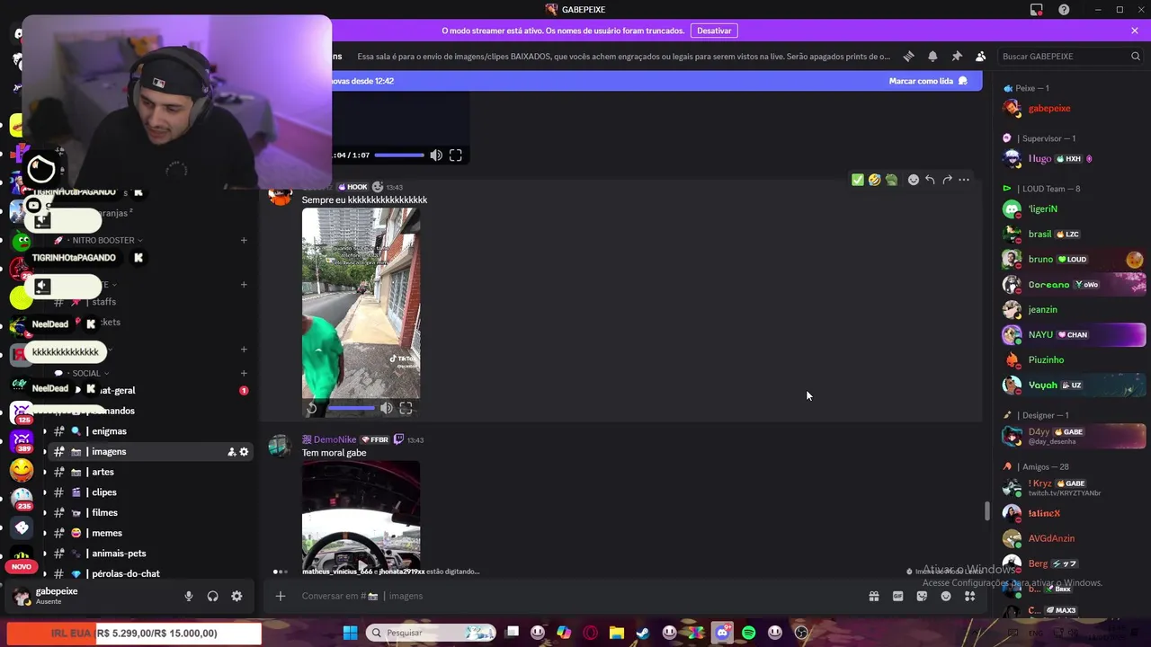This screenshot has width=1151, height=647.
Task: Open the Discord inbox icon in title bar
Action: click(x=1037, y=10)
